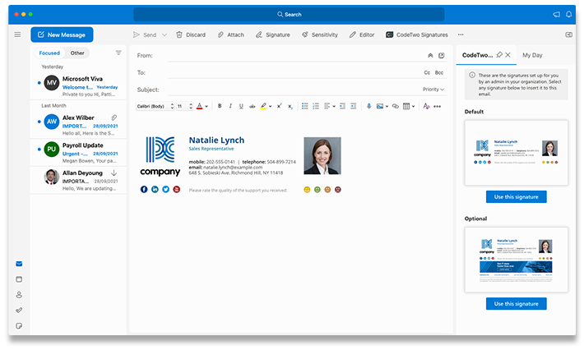The width and height of the screenshot is (584, 350).
Task: Insert numbered list
Action: point(316,106)
